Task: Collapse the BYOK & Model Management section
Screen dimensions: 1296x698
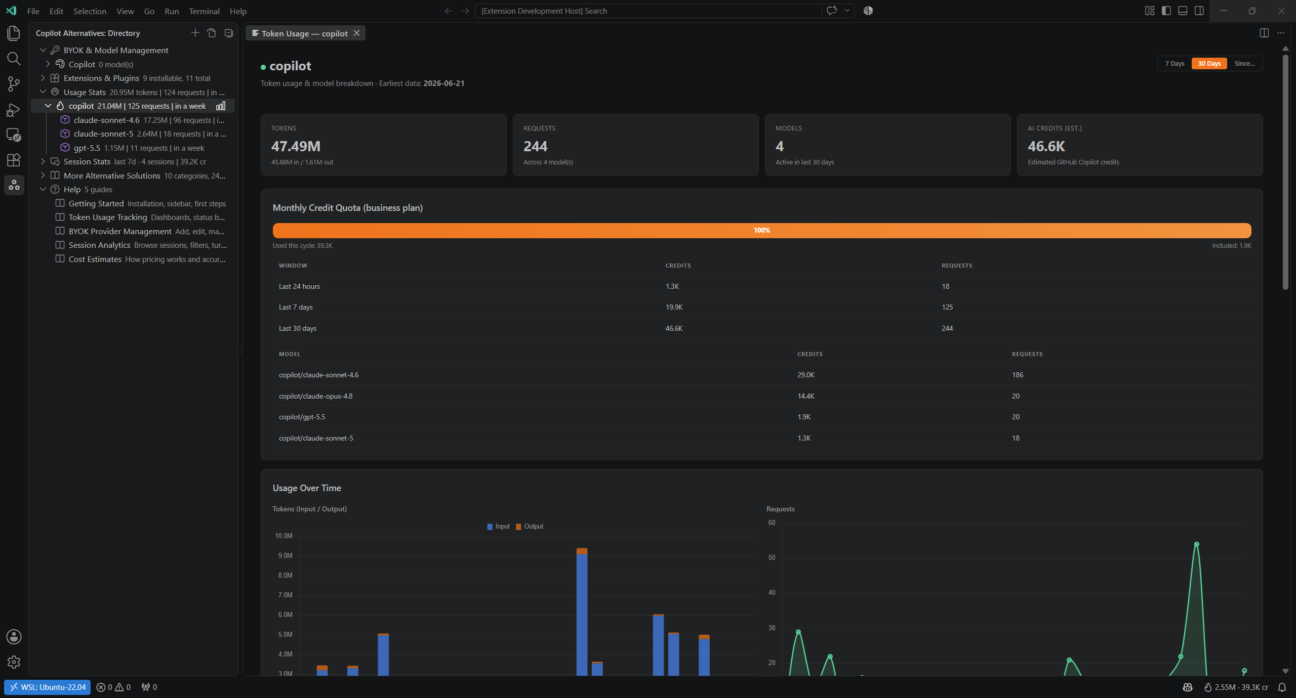Action: pyautogui.click(x=43, y=50)
